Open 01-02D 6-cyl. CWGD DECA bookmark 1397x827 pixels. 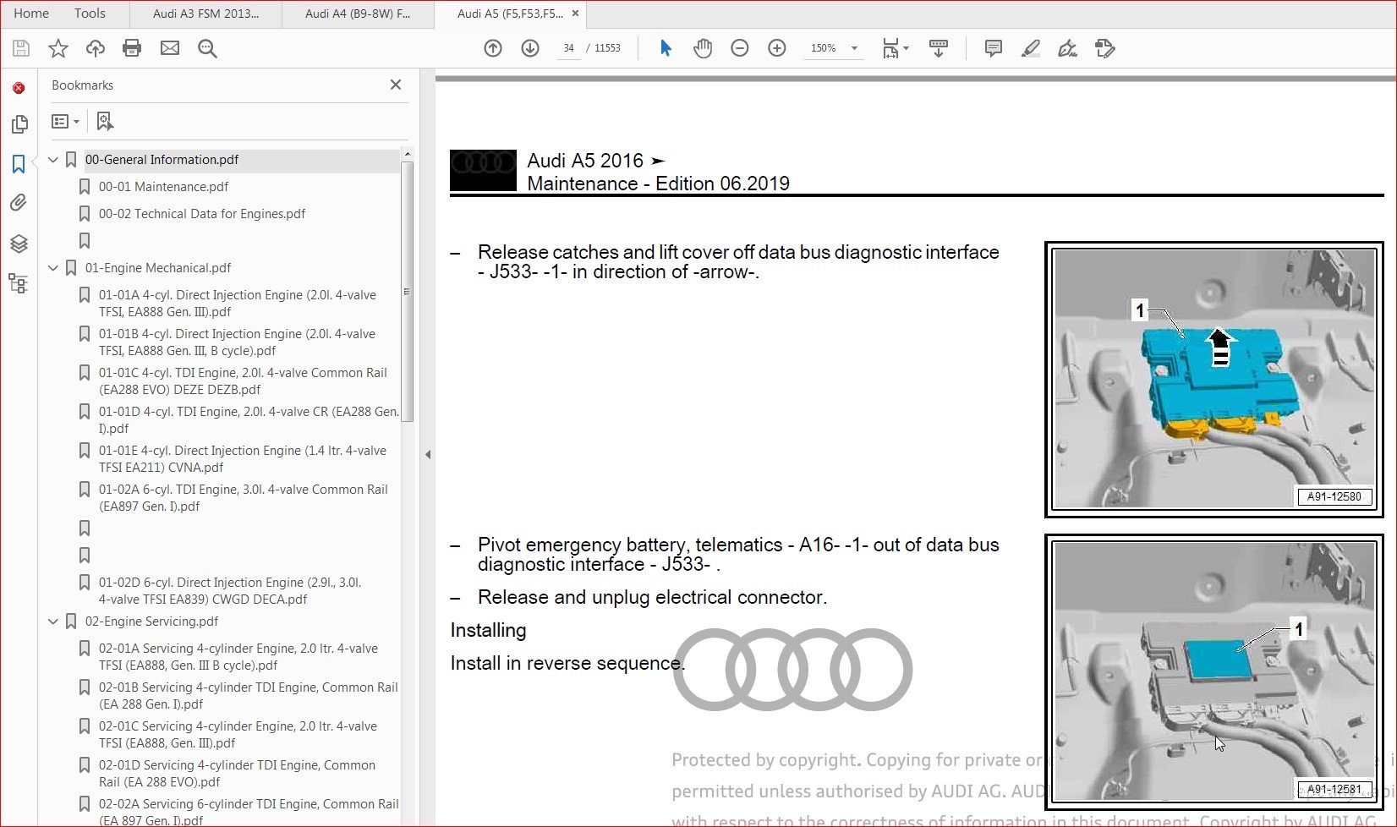[x=230, y=591]
